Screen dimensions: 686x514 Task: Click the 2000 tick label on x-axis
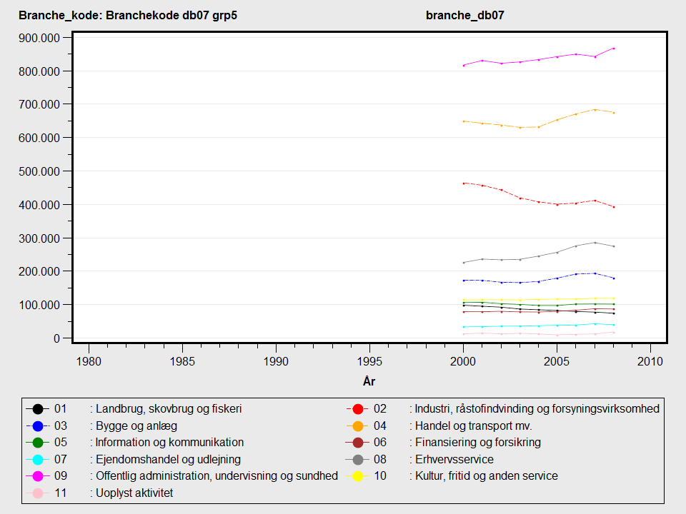(x=463, y=360)
